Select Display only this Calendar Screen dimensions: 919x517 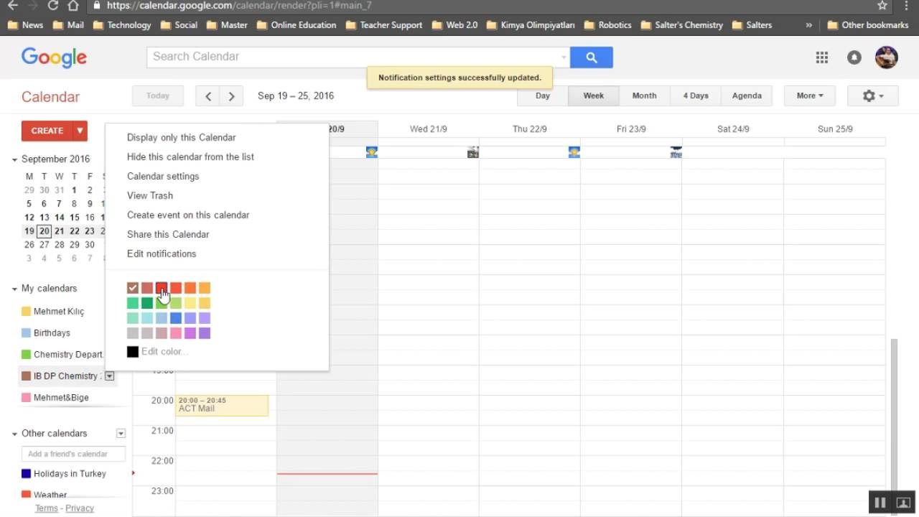181,137
